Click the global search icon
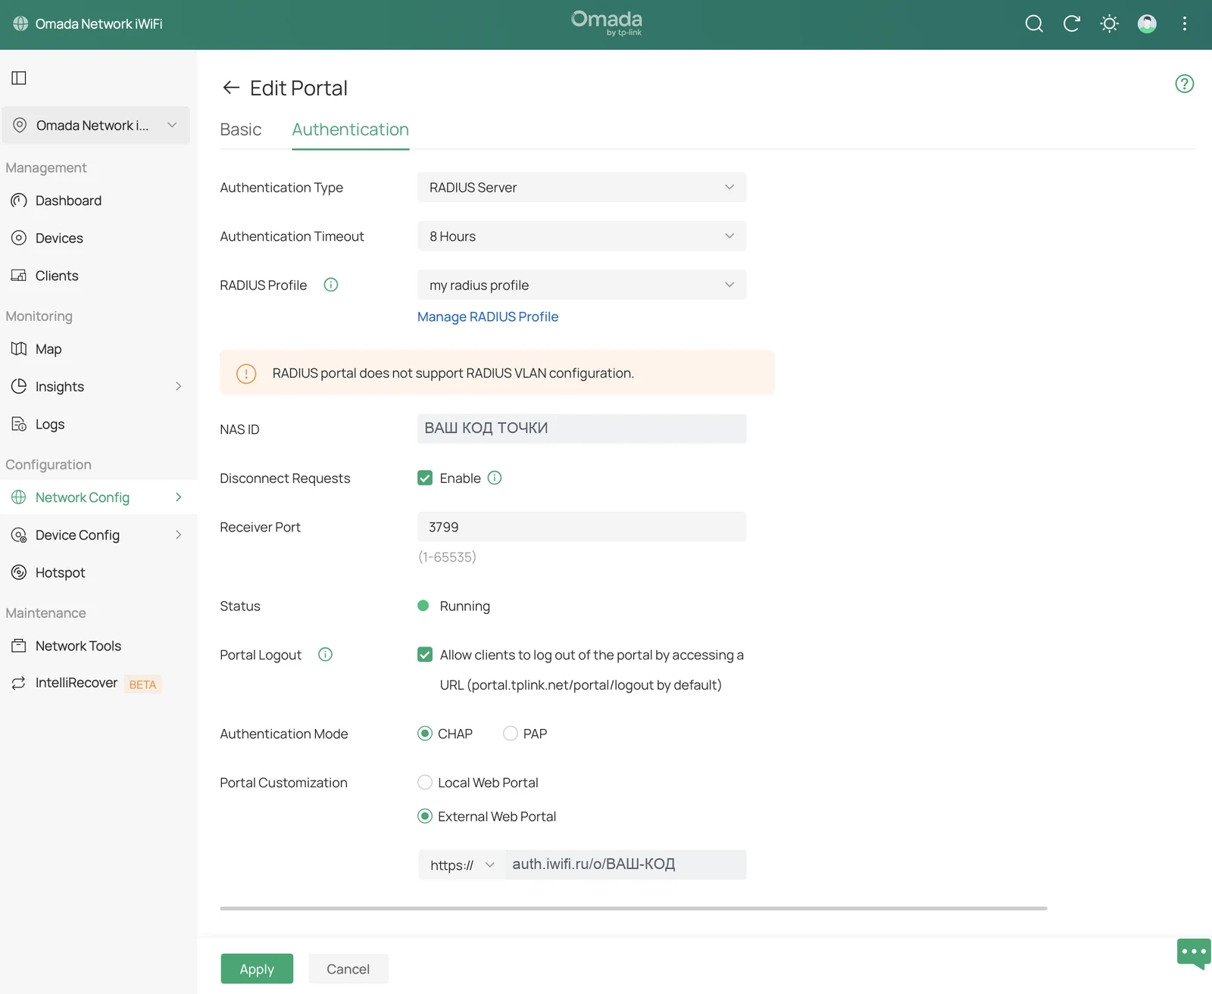1212x994 pixels. 1034,23
